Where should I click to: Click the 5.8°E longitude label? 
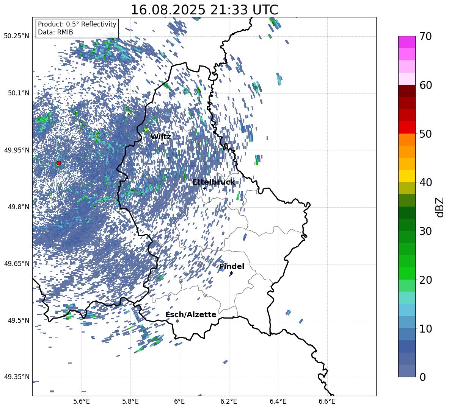click(x=130, y=401)
